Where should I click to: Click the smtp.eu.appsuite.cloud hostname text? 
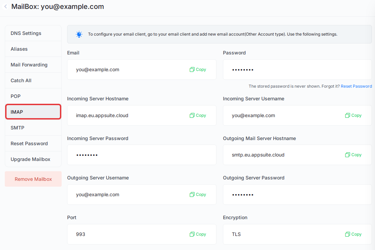tap(258, 155)
